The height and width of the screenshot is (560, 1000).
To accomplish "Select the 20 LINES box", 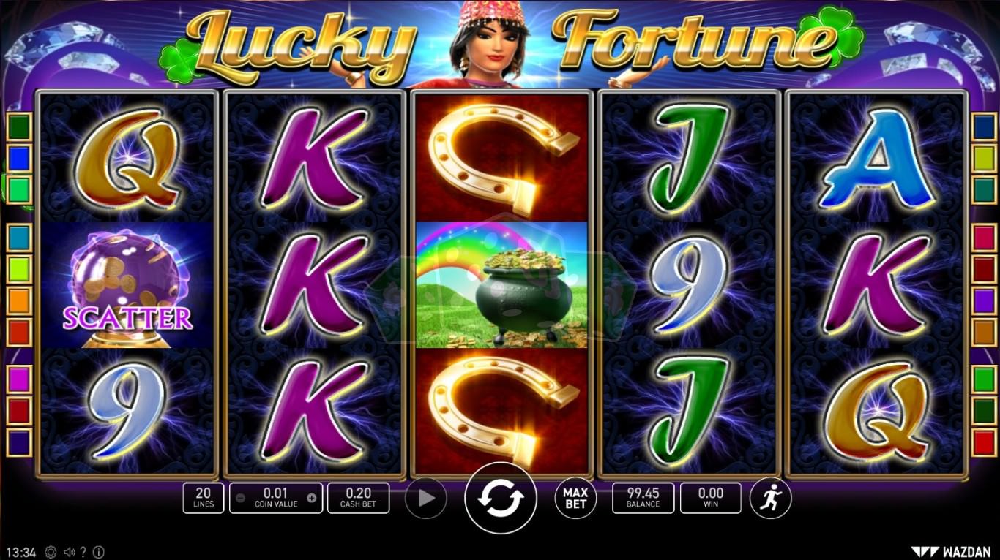I will point(204,498).
